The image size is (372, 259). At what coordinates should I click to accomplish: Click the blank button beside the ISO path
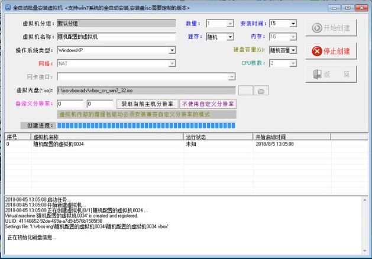[245, 90]
